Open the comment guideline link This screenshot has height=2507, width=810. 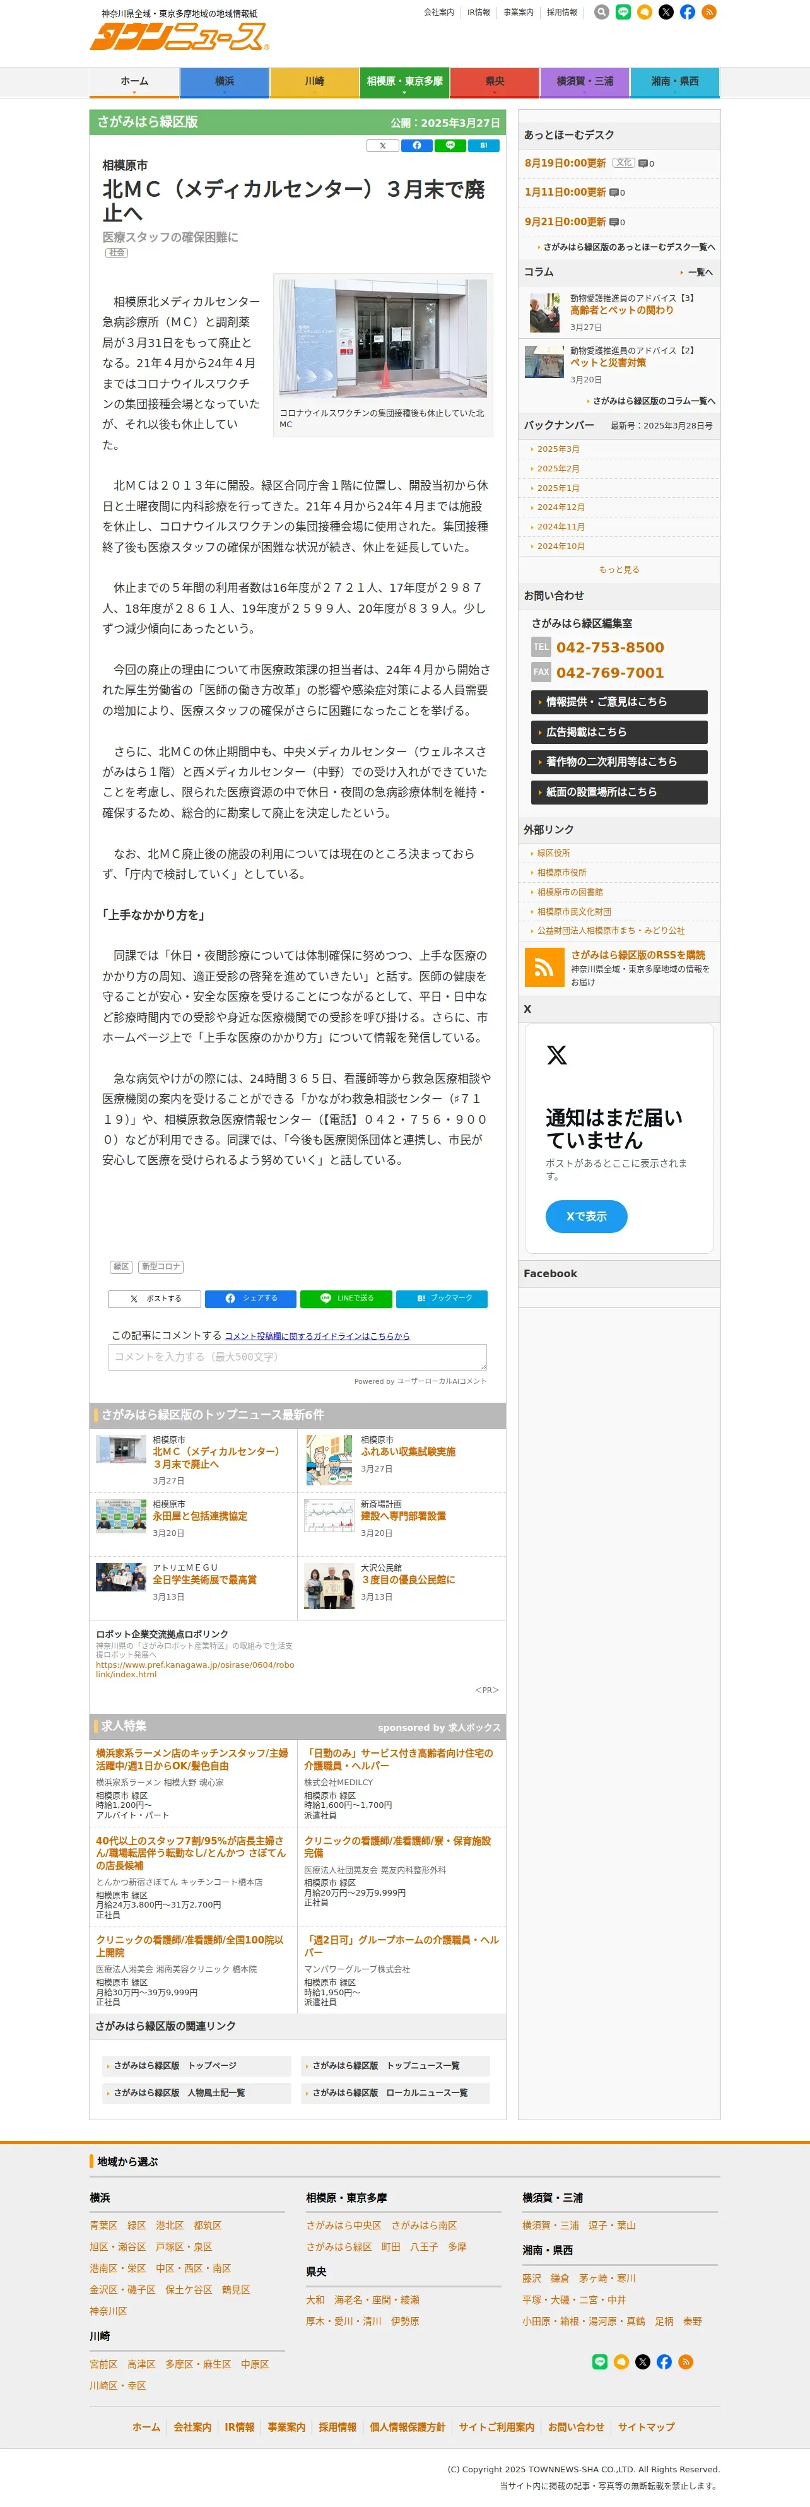tap(317, 1336)
